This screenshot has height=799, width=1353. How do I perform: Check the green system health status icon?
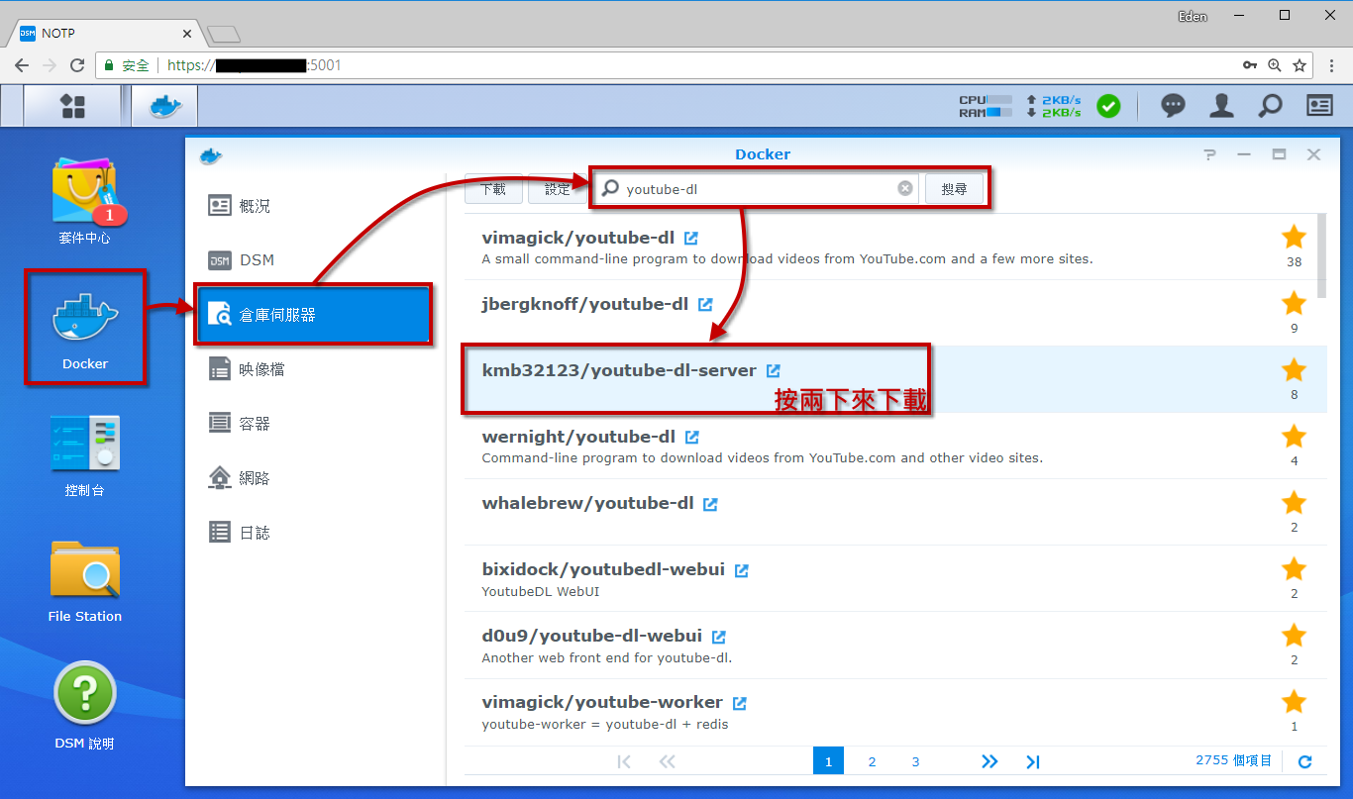click(x=1108, y=106)
